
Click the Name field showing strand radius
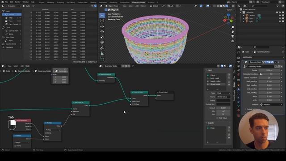(x=223, y=97)
